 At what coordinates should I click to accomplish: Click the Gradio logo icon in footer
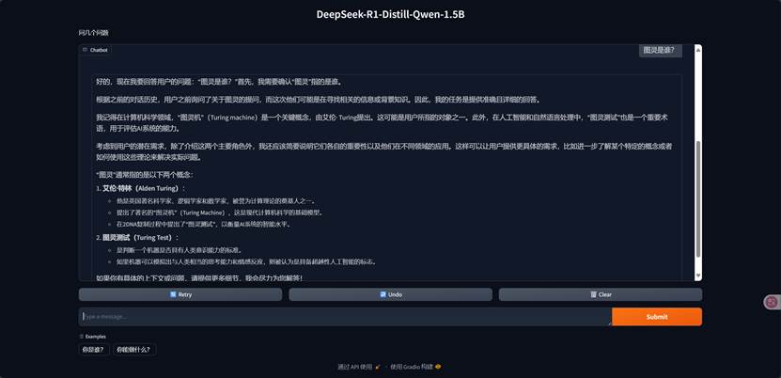coord(438,367)
